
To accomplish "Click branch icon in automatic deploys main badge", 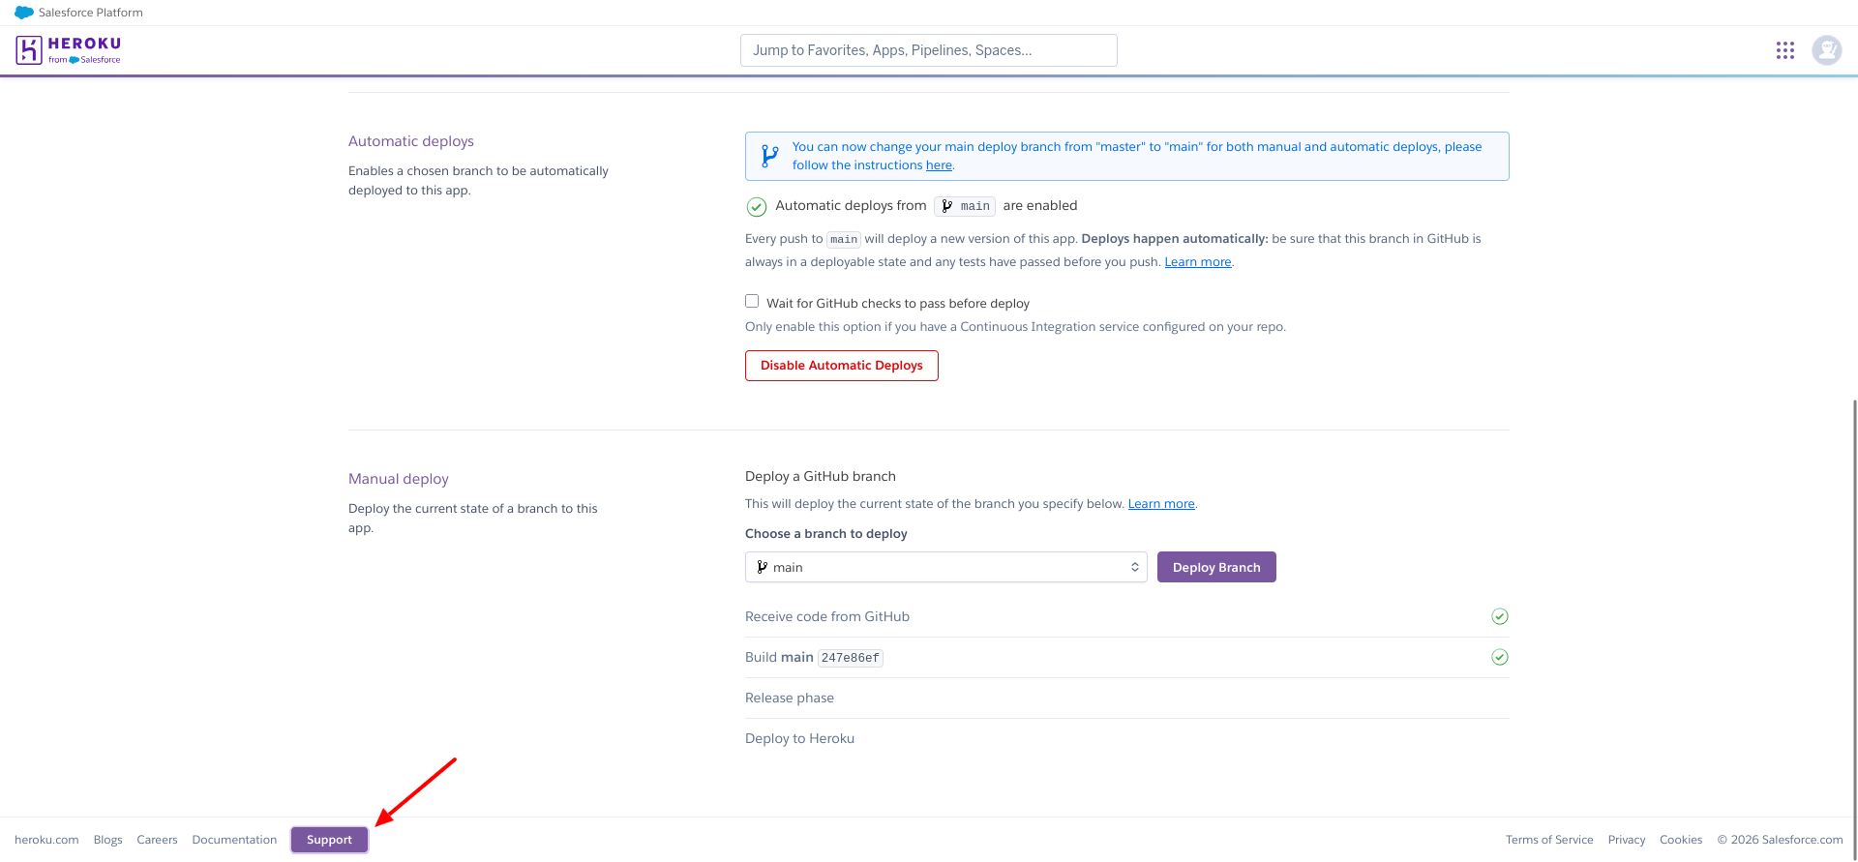I will coord(947,206).
